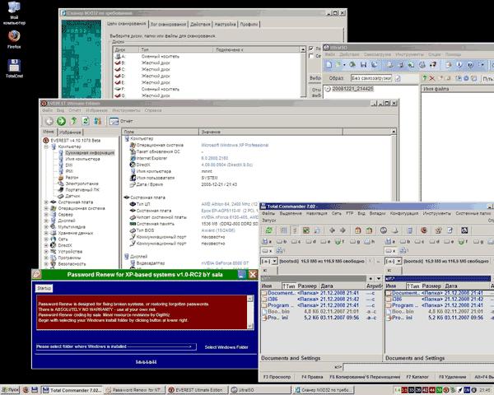The height and width of the screenshot is (395, 494).
Task: Collapse Компьютер node in EVEREST tree
Action: [x=46, y=146]
